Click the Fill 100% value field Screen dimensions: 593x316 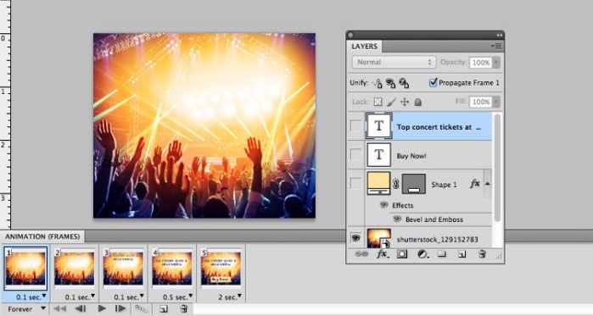(x=480, y=102)
